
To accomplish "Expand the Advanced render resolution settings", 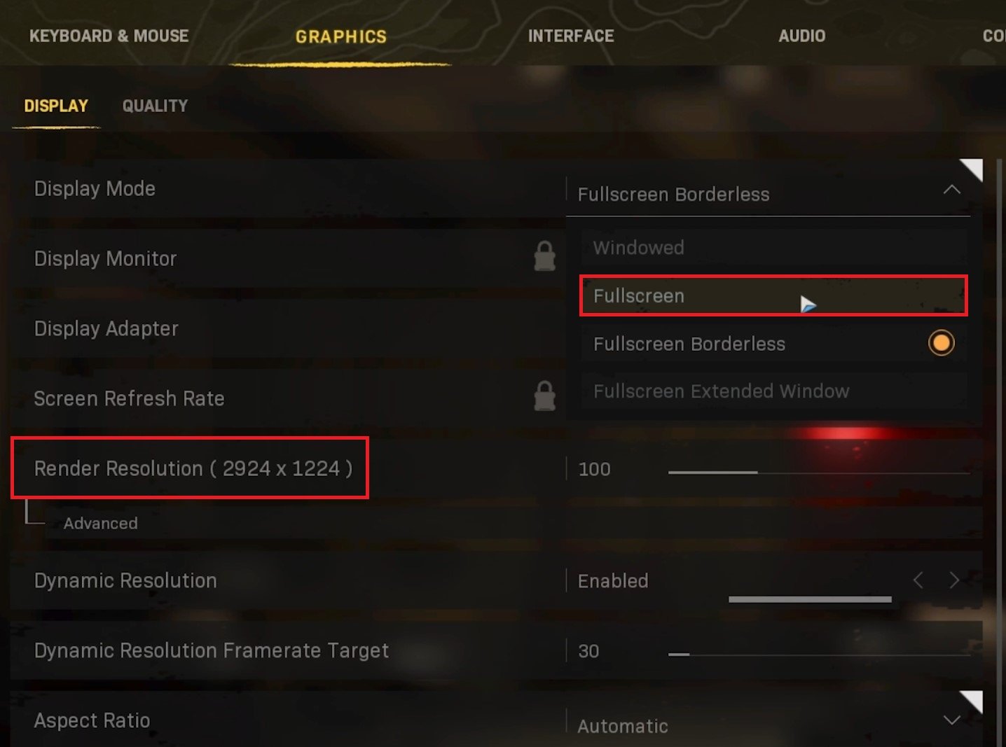I will tap(100, 523).
